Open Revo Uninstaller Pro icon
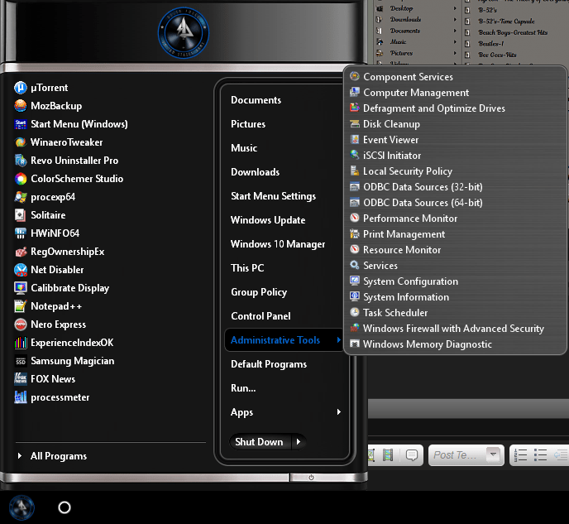The width and height of the screenshot is (569, 524). 21,161
